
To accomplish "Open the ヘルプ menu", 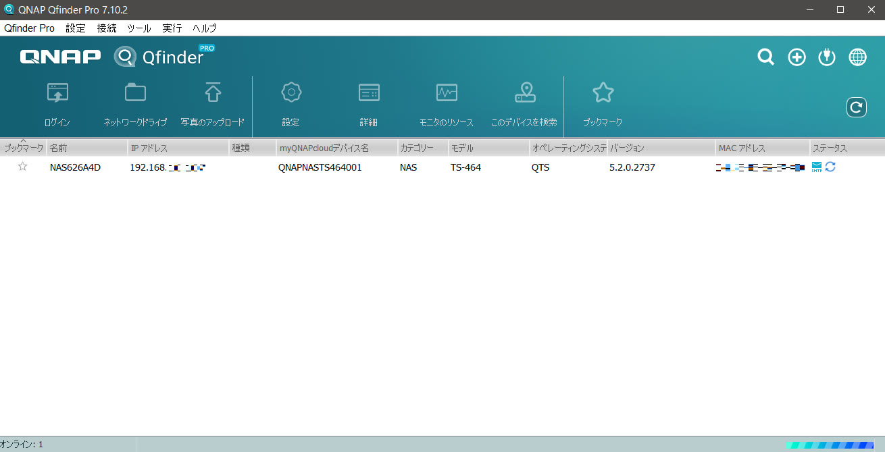I will (205, 28).
